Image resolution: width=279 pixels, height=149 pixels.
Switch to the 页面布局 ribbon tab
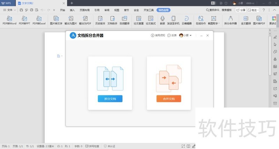[84, 10]
